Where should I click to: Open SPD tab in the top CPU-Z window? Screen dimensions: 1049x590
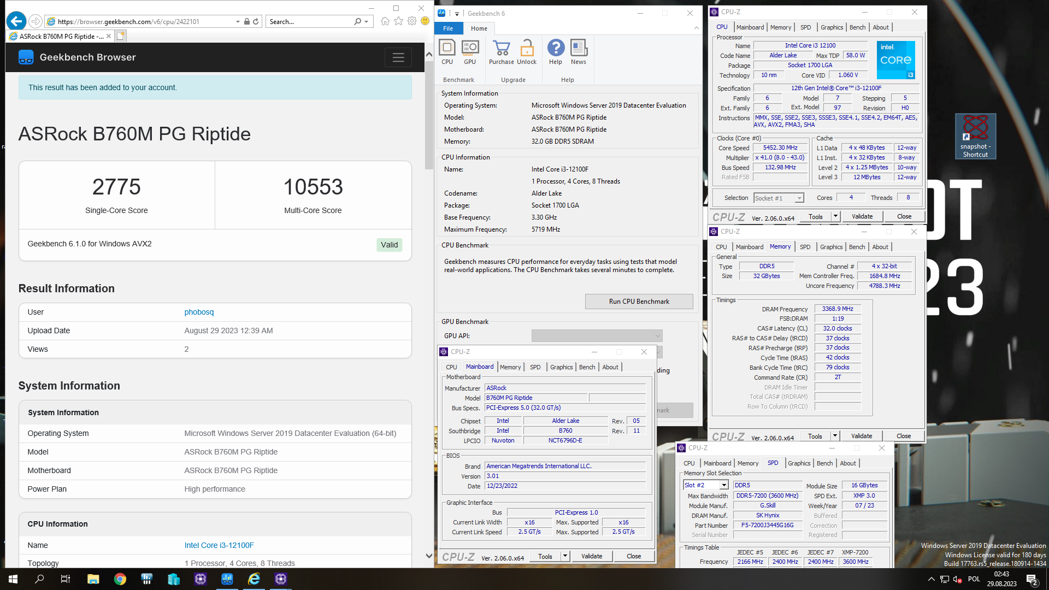click(x=806, y=27)
